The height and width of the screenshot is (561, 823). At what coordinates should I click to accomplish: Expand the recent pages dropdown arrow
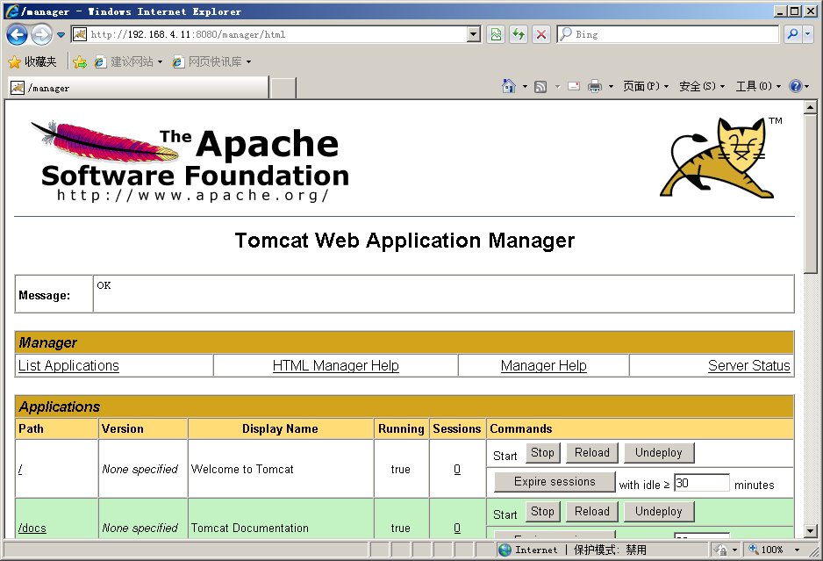pos(61,35)
